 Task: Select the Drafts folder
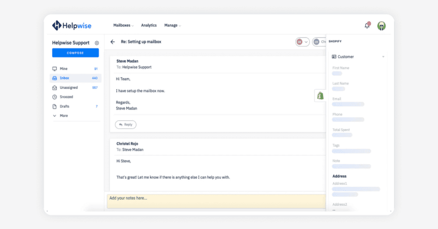[75, 106]
